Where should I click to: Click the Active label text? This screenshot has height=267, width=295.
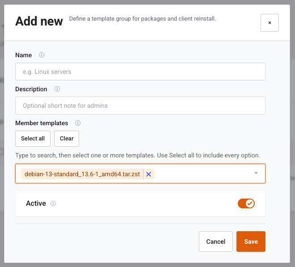(36, 203)
